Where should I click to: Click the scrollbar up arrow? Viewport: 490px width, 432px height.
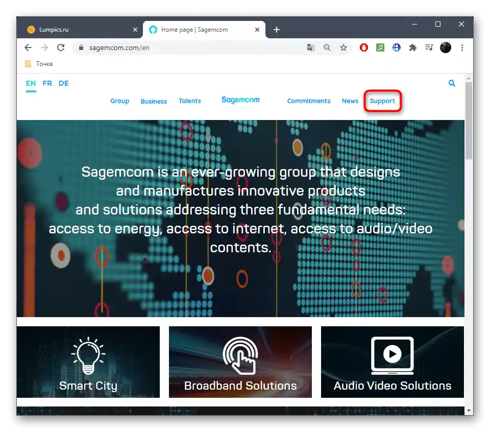469,78
